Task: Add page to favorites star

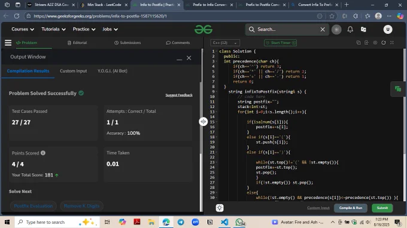Action: [x=332, y=16]
